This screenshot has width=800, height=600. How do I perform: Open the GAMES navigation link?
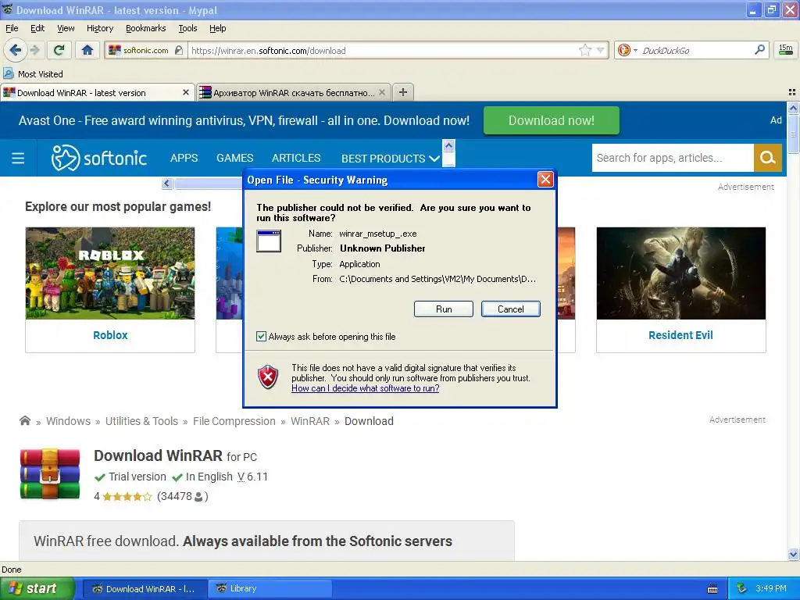click(234, 158)
